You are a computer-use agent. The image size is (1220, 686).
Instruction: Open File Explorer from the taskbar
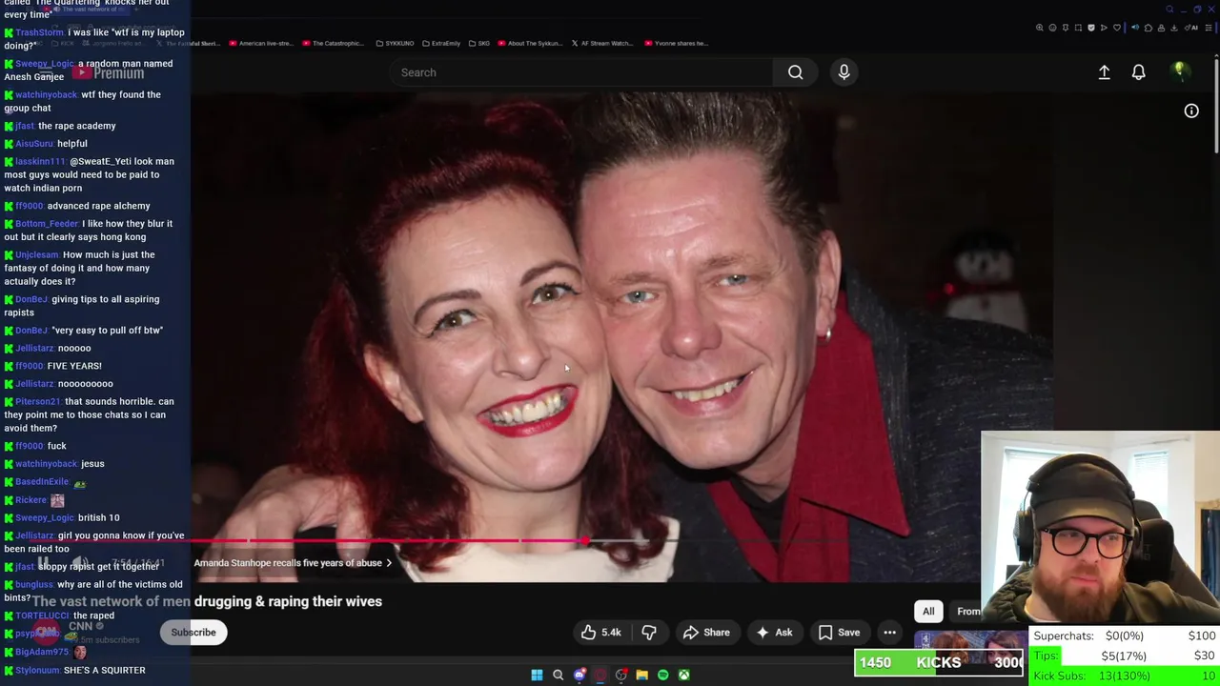click(642, 675)
